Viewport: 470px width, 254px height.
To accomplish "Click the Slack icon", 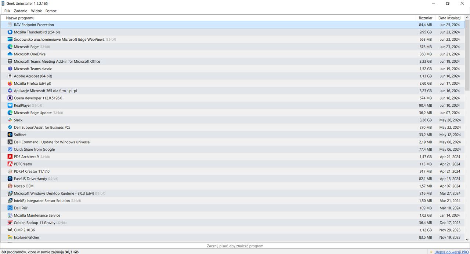I will click(10, 120).
